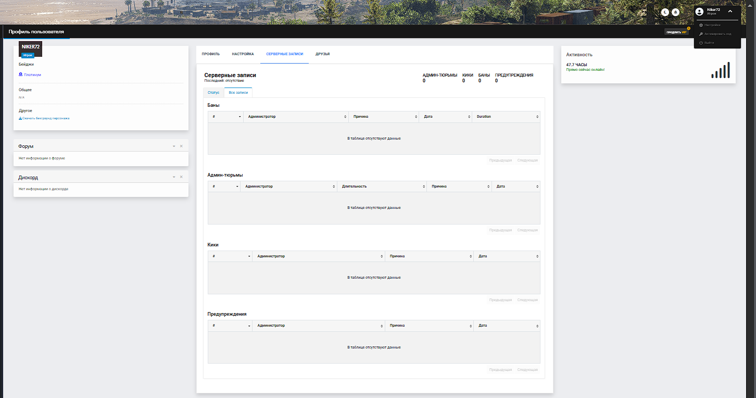This screenshot has height=398, width=756.
Task: Click the АДМИН-ТЮРЬМЫ counter at the top
Action: tap(439, 78)
